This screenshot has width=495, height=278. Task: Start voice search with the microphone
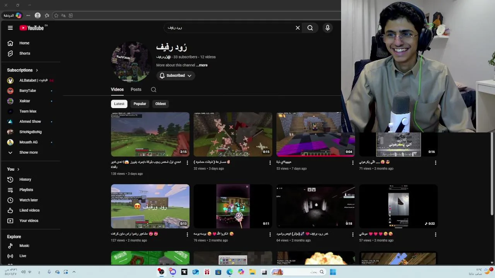point(328,28)
